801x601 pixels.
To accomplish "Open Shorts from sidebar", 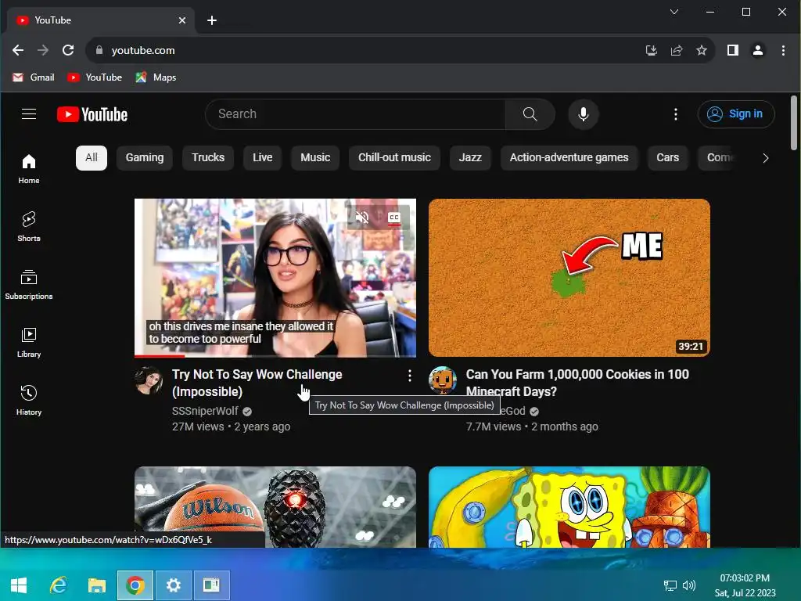I will [29, 226].
